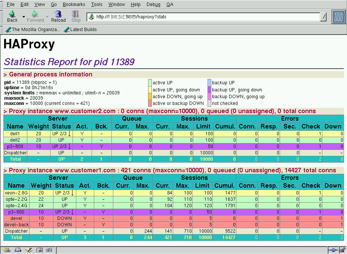
Task: Open Navigator from the status bar
Action: point(6,250)
